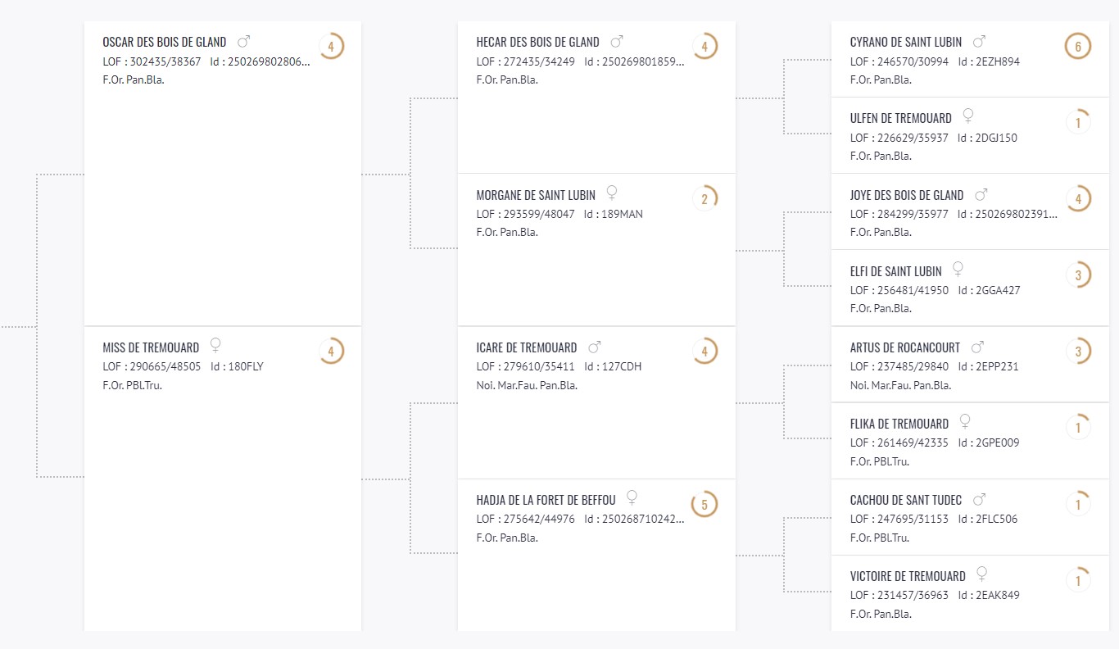Select the Hecar des Bois de Gland name link
The height and width of the screenshot is (649, 1119).
pyautogui.click(x=537, y=42)
